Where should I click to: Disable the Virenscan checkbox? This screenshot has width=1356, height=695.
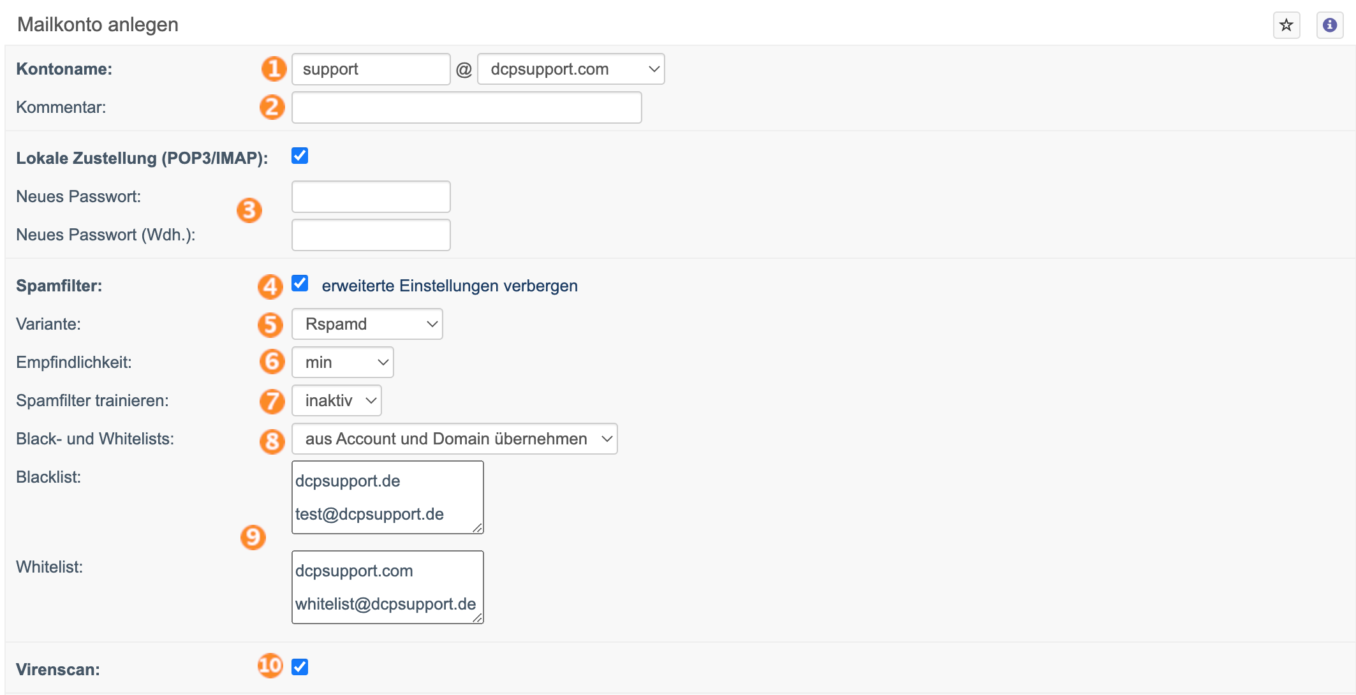300,667
